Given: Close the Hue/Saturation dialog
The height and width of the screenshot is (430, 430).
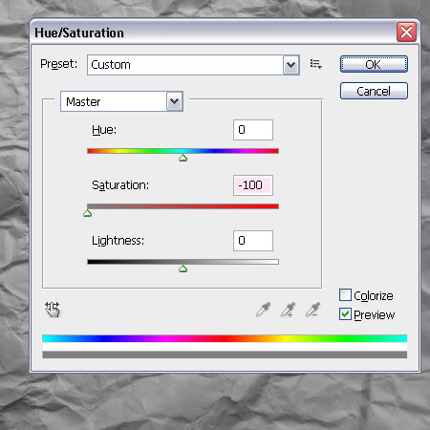Looking at the screenshot, I should click(406, 32).
